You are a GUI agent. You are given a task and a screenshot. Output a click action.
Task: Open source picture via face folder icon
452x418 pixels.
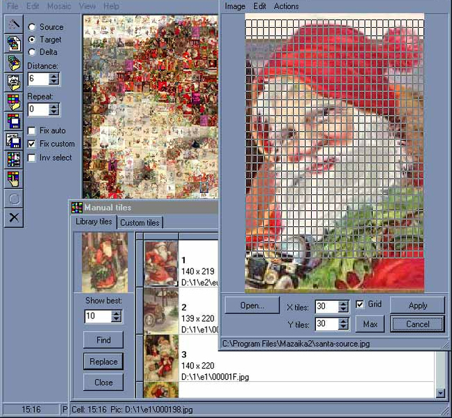pos(13,82)
